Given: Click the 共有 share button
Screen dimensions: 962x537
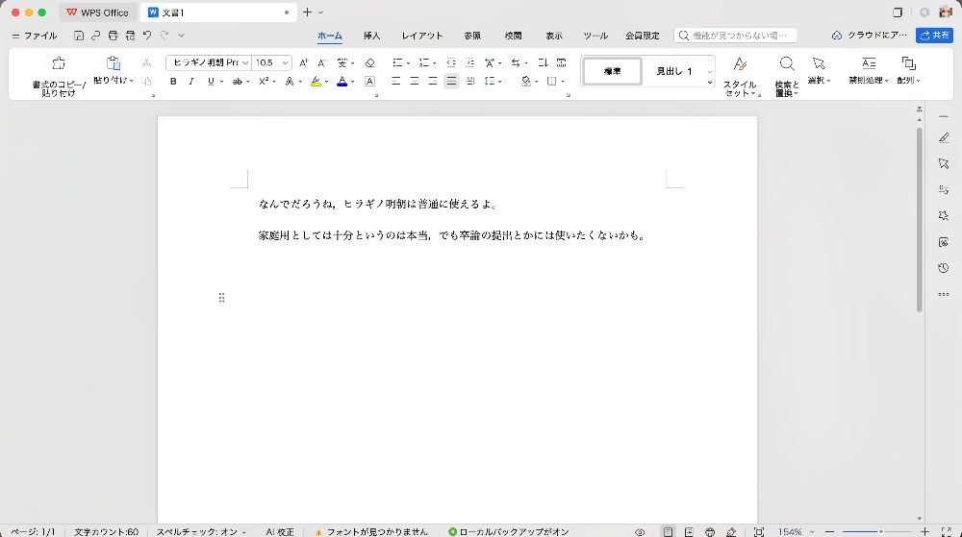Looking at the screenshot, I should [x=934, y=36].
